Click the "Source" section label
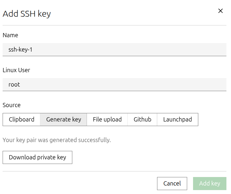This screenshot has height=194, width=231. tap(12, 105)
